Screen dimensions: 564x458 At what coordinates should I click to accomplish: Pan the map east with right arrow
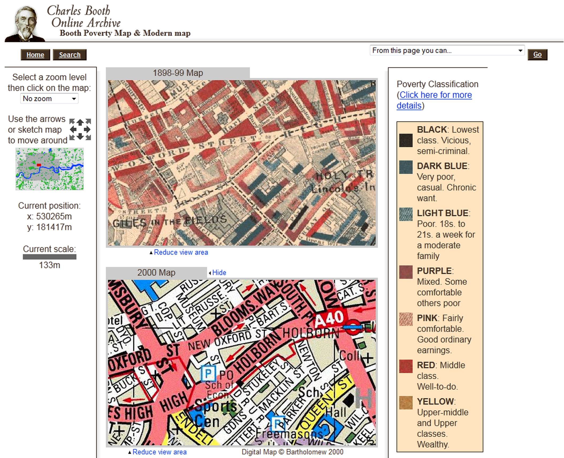tap(87, 129)
